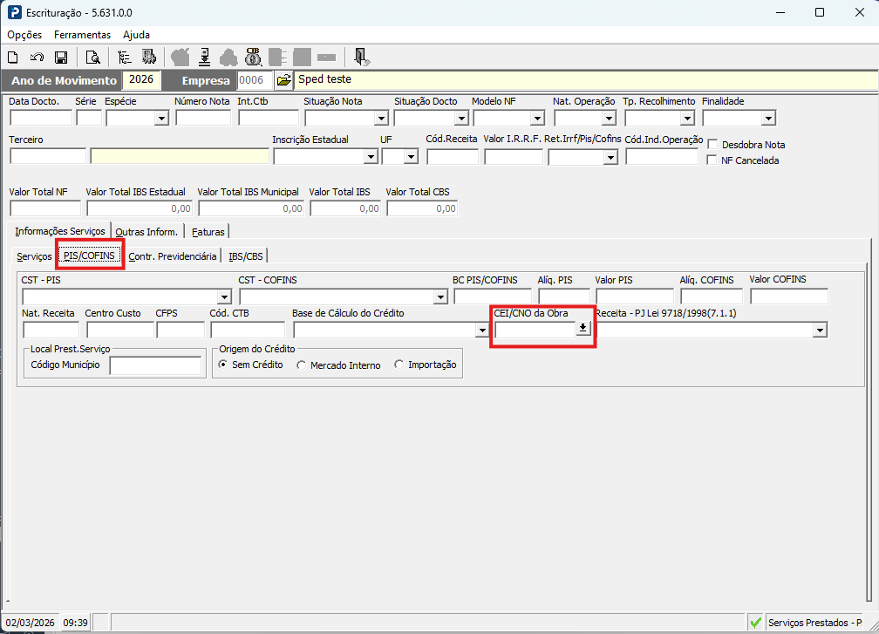
Task: Open the Contr. Previdenciária tab
Action: click(172, 256)
